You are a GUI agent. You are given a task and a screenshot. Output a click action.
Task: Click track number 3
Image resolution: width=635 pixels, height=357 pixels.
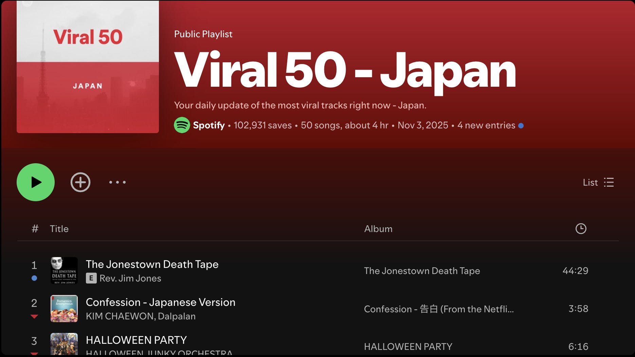34,341
